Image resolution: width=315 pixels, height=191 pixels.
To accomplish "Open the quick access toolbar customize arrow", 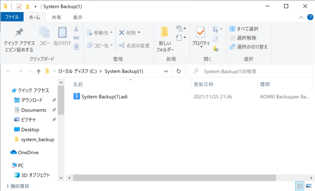I will pyautogui.click(x=35, y=7).
